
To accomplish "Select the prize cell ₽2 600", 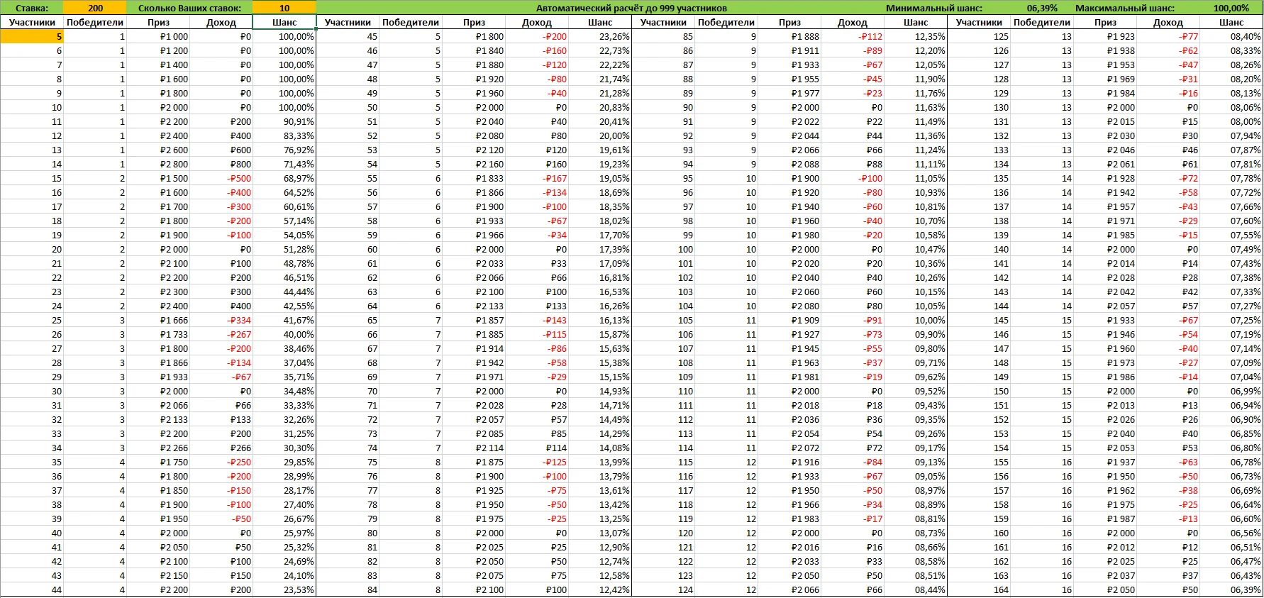I will [158, 150].
